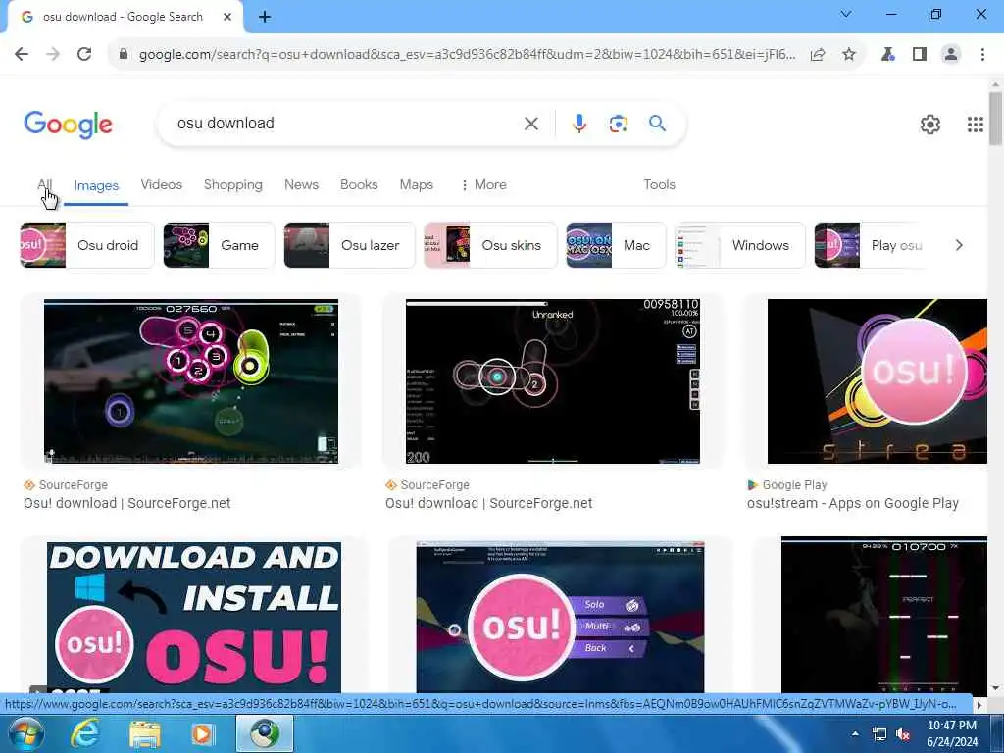Open Windows Explorer from the taskbar
This screenshot has height=753, width=1004.
[x=145, y=734]
